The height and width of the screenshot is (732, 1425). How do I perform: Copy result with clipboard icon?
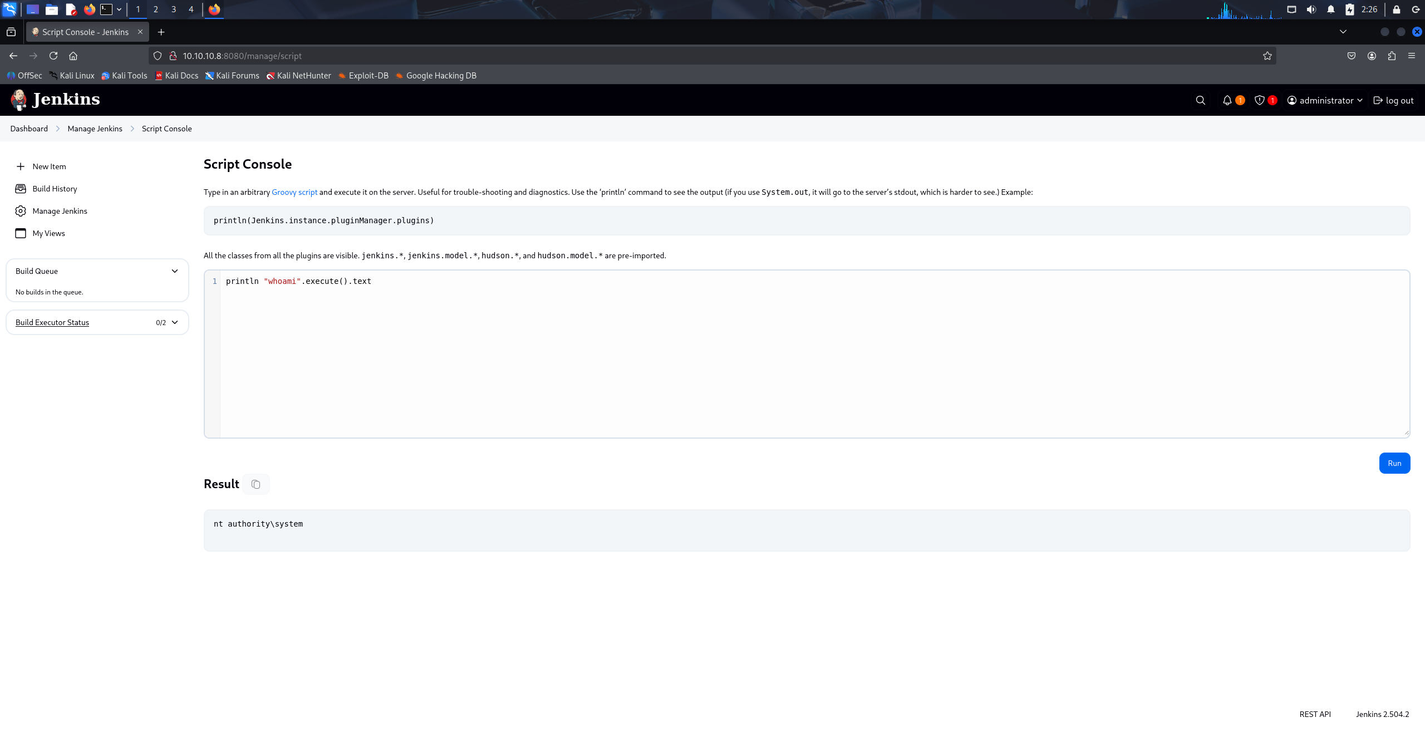click(255, 484)
